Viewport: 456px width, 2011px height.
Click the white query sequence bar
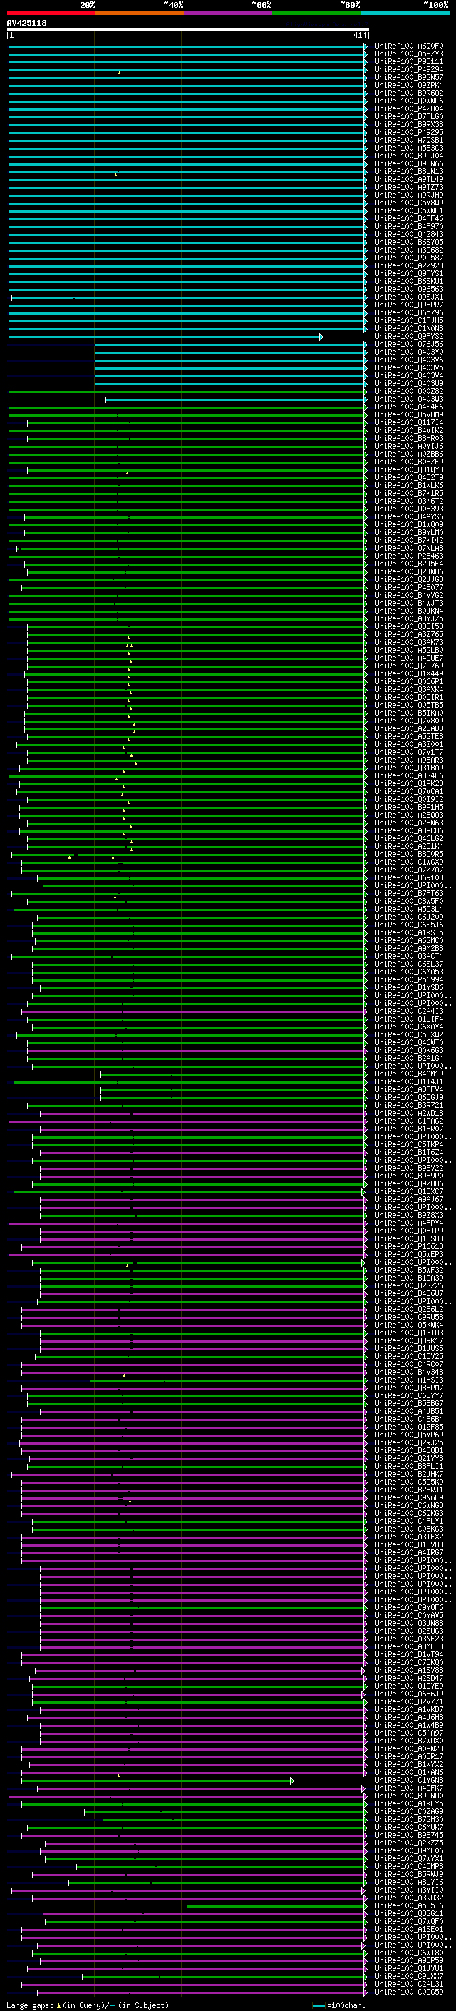coord(187,29)
